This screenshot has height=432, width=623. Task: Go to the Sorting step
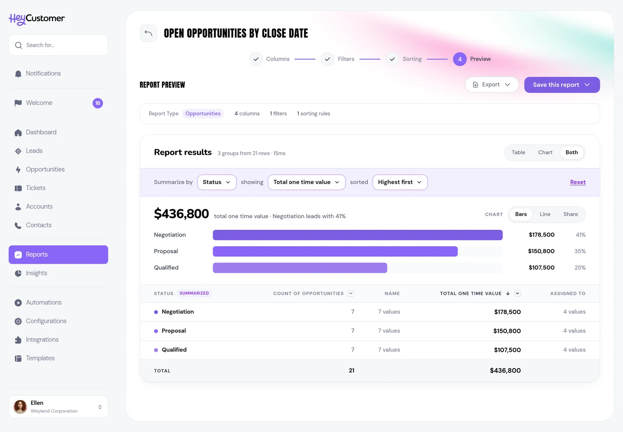tap(404, 59)
